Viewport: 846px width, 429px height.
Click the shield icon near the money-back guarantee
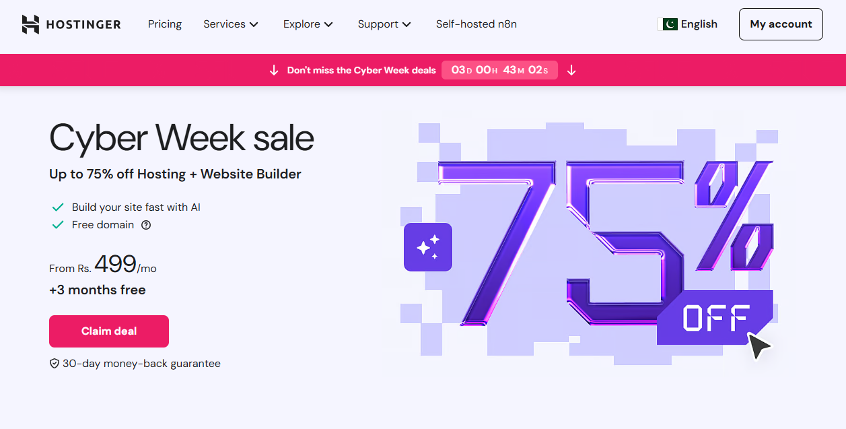click(x=54, y=363)
